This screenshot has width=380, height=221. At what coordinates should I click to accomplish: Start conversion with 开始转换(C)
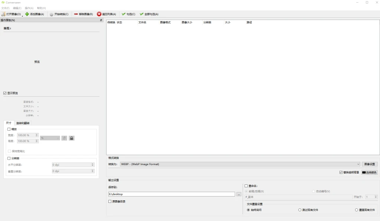pyautogui.click(x=59, y=14)
